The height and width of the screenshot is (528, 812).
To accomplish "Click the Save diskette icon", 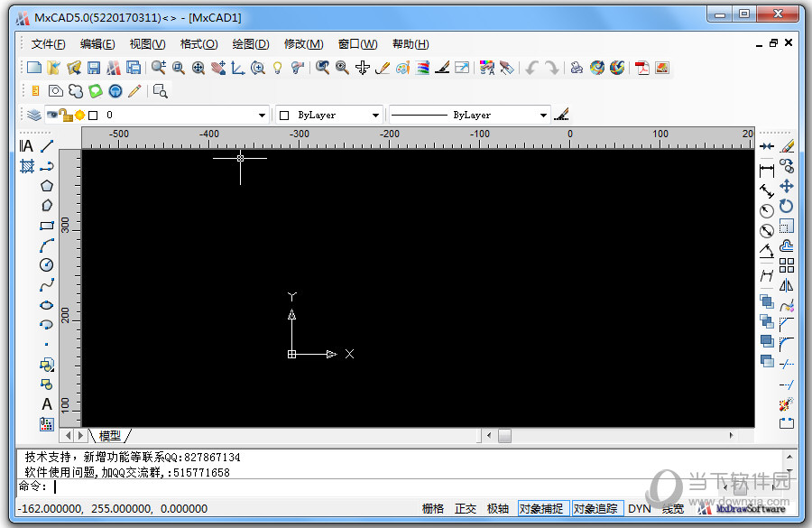I will pyautogui.click(x=94, y=68).
